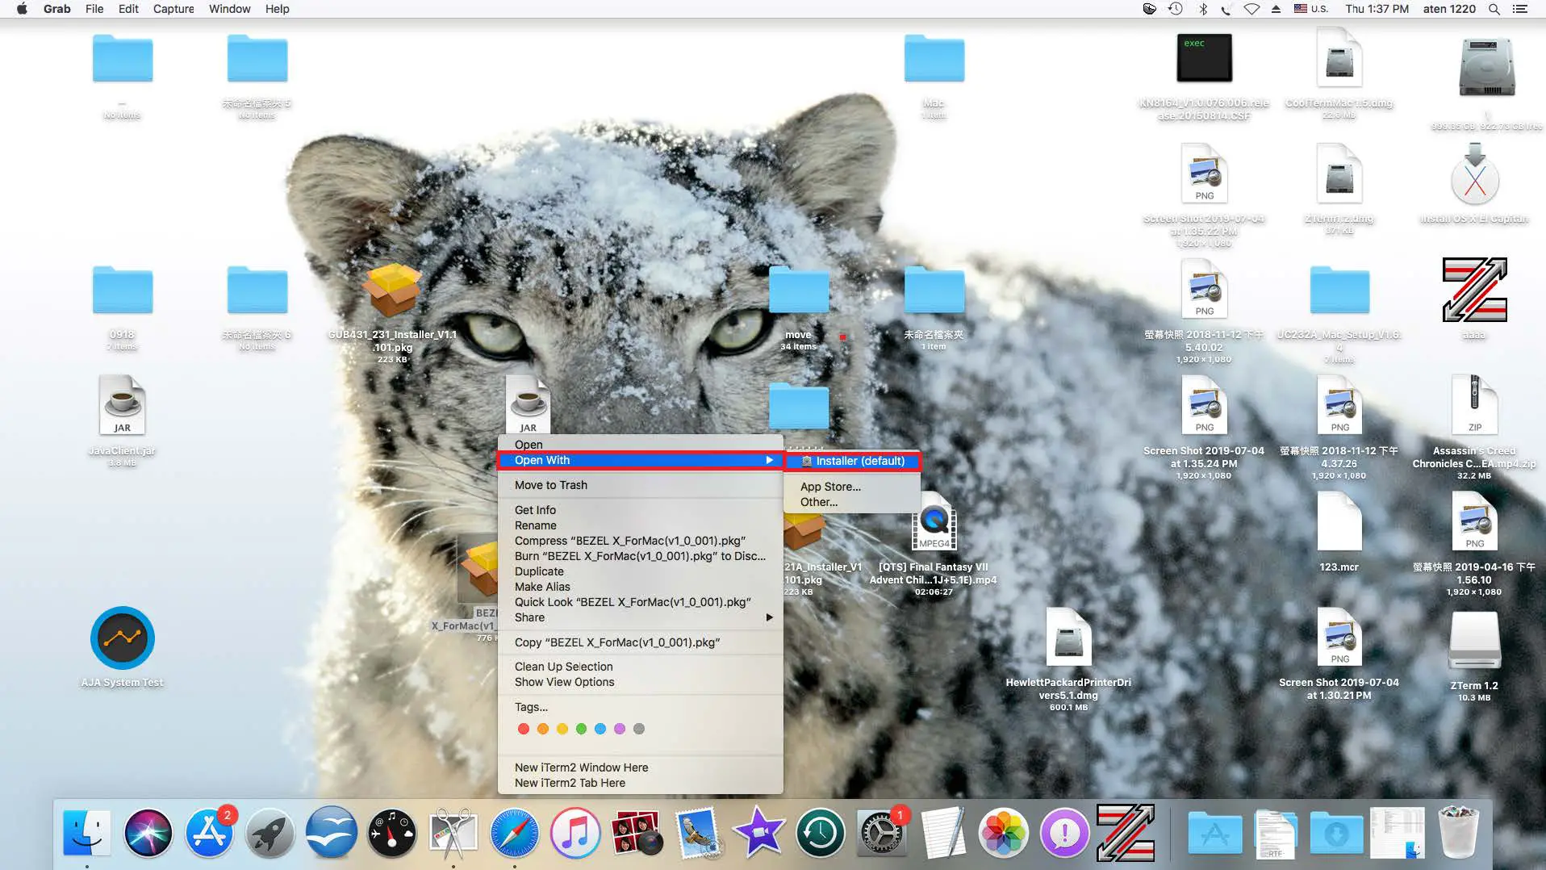
Task: Click Other... in the Open With submenu
Action: click(817, 501)
